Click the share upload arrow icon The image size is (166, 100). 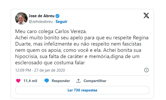click(78, 81)
